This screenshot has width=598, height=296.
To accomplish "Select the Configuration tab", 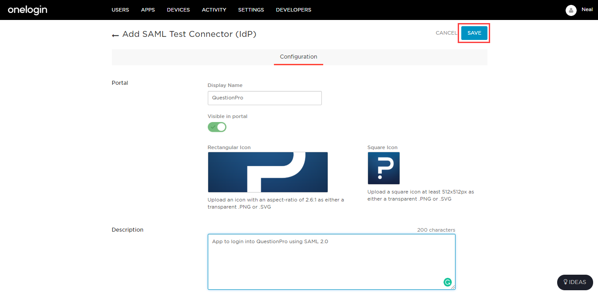I will click(298, 57).
